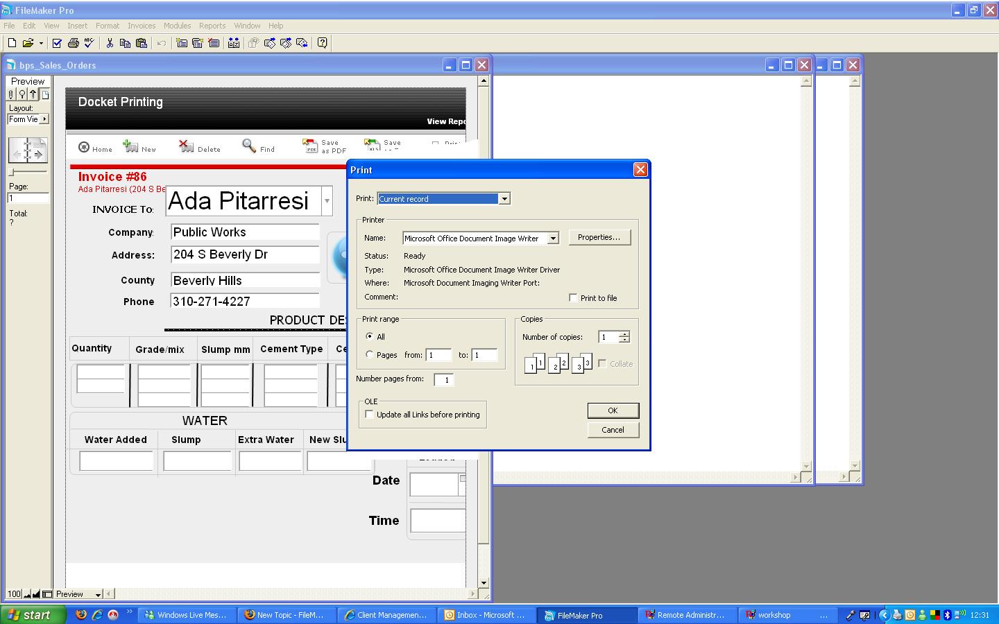Select the Pages radio button
The image size is (999, 624).
370,354
